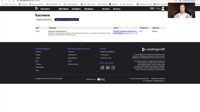Open Документация footer link
The image size is (200, 112).
click(72, 58)
